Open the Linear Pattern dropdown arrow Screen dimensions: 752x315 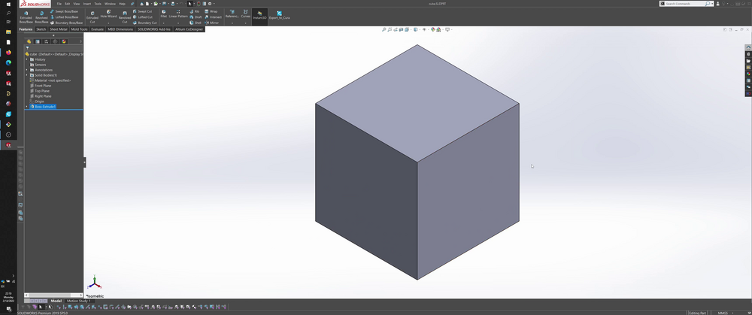pyautogui.click(x=178, y=23)
